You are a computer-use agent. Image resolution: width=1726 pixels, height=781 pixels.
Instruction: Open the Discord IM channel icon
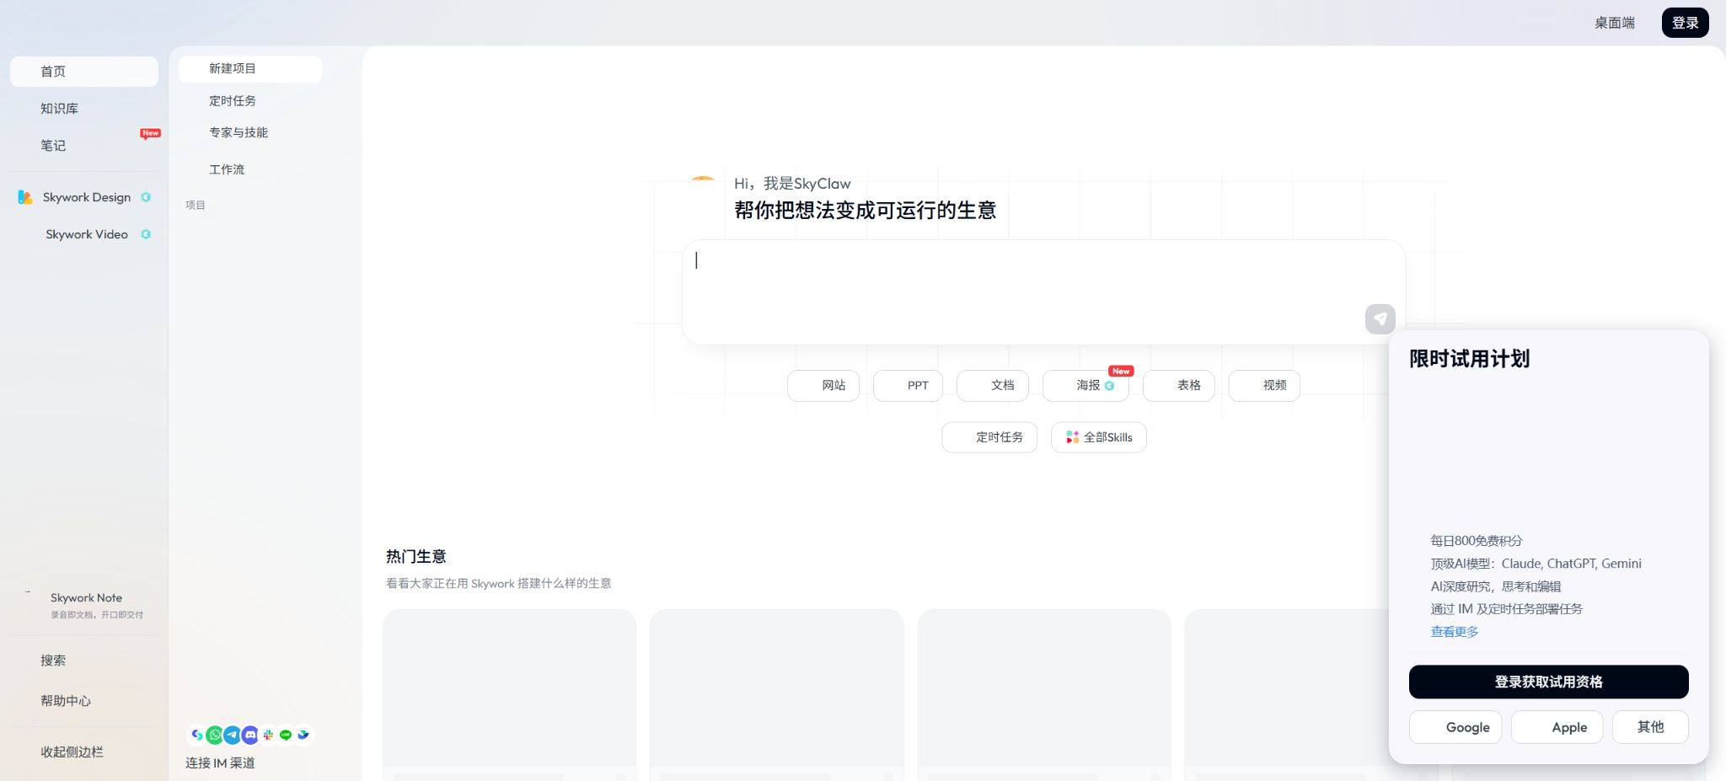click(x=250, y=735)
